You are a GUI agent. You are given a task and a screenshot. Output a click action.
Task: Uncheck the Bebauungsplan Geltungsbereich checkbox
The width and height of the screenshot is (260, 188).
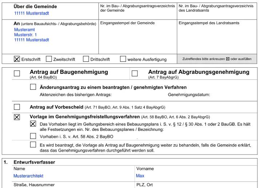point(33,124)
